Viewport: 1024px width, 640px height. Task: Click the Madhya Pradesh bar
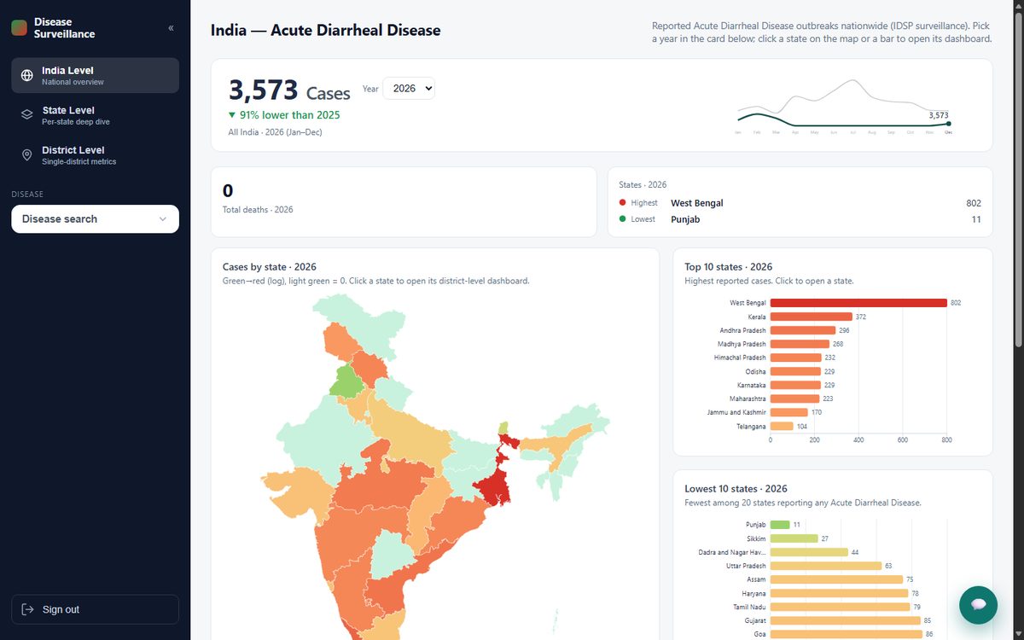pos(800,344)
